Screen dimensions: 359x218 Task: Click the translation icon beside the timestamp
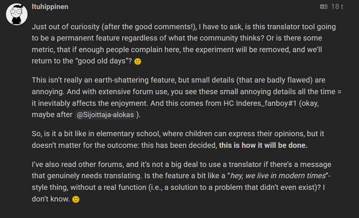coord(324,7)
